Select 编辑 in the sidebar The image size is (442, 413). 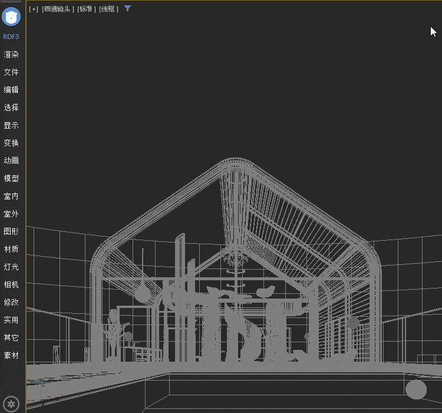click(11, 90)
